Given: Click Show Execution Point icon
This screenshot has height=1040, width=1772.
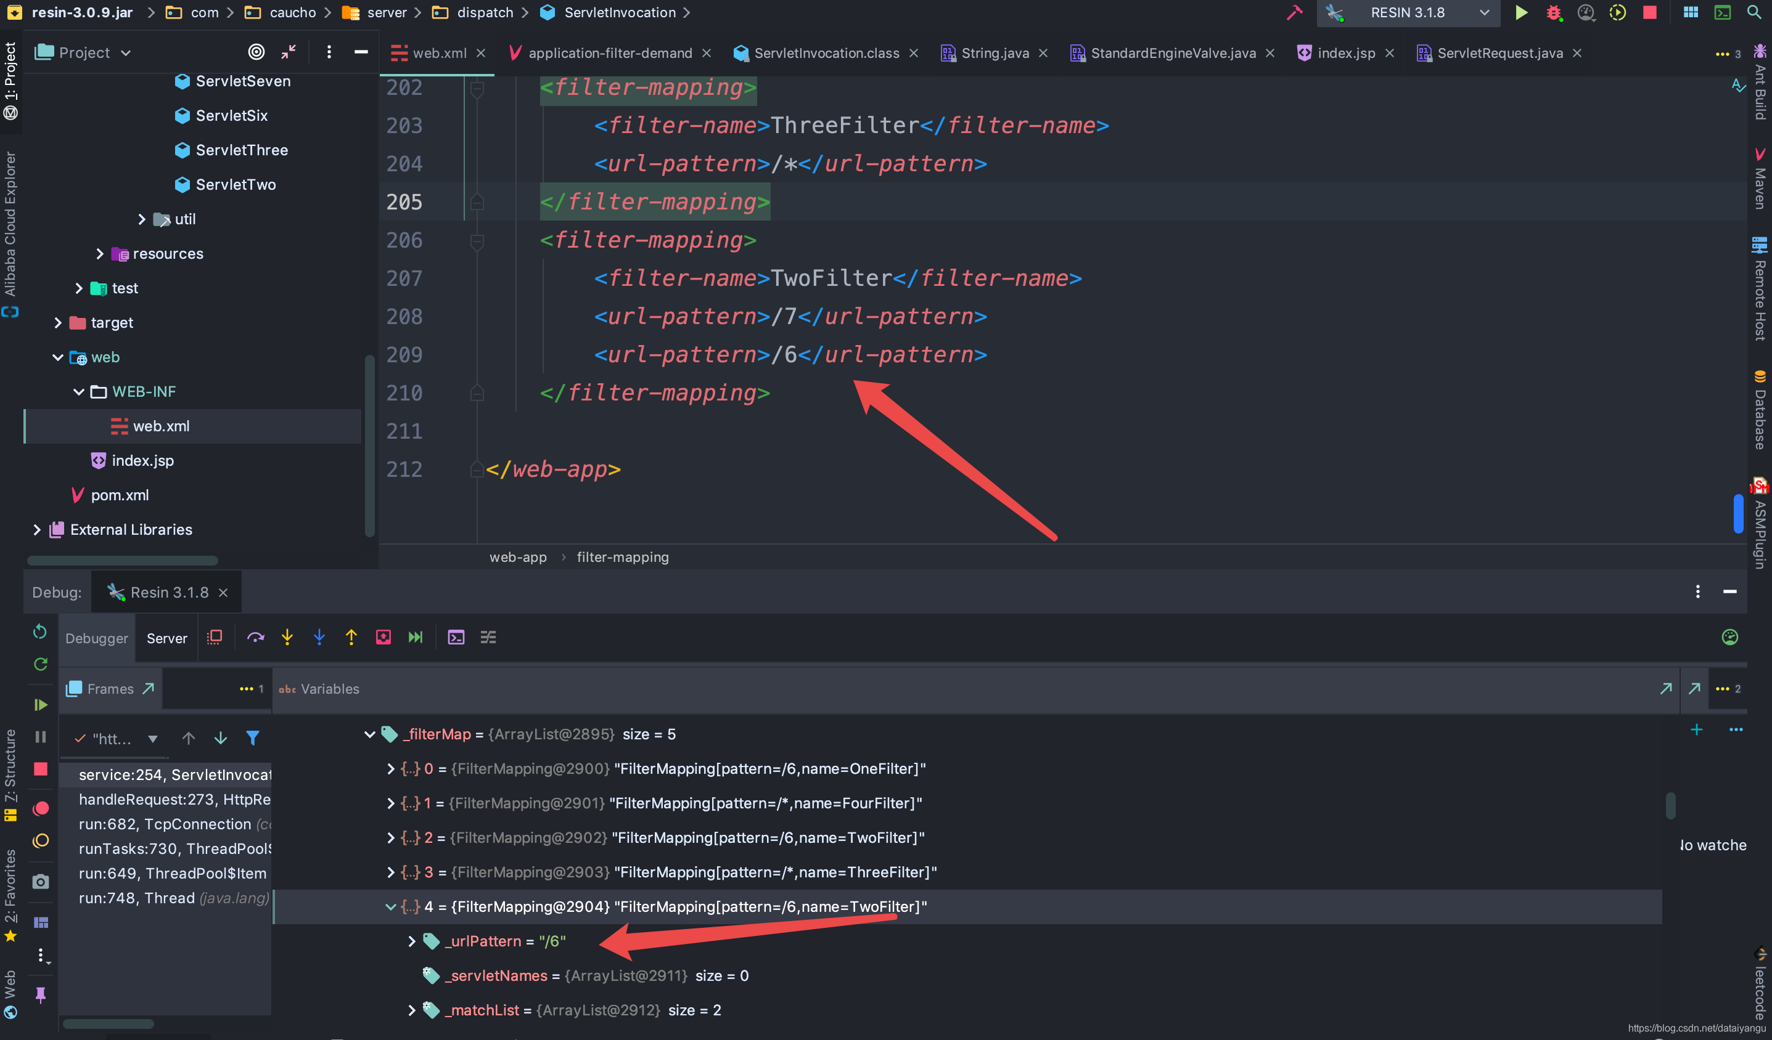Looking at the screenshot, I should (215, 637).
